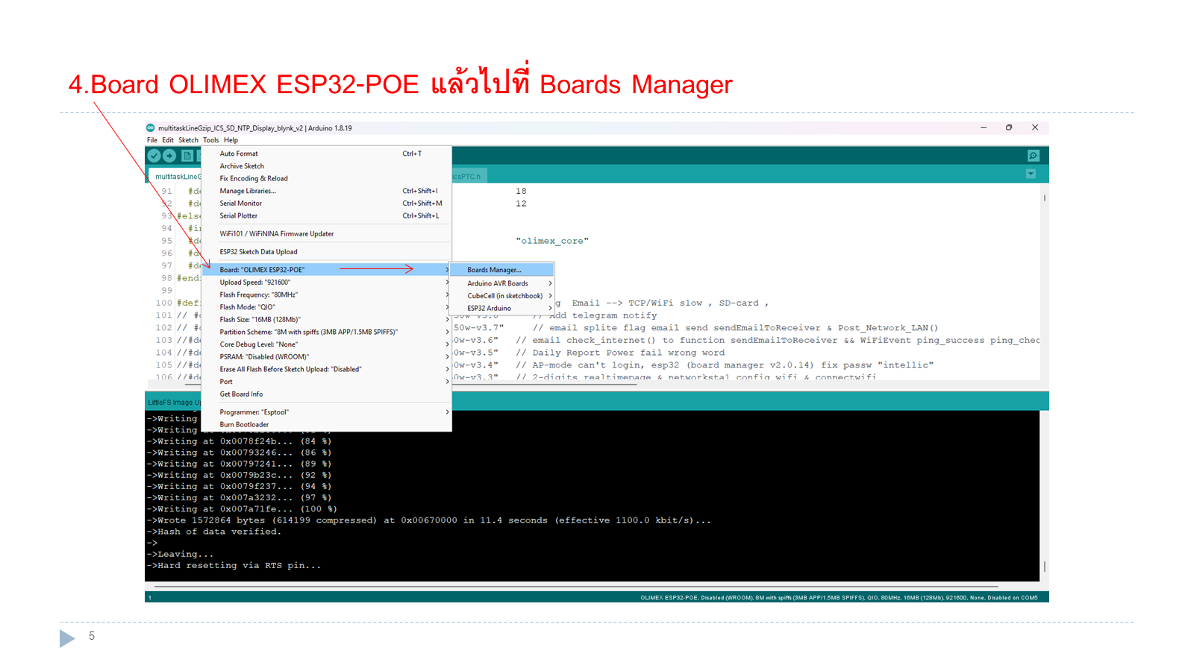Open Manage Libraries...
Viewport: 1194px width, 671px height.
point(327,191)
